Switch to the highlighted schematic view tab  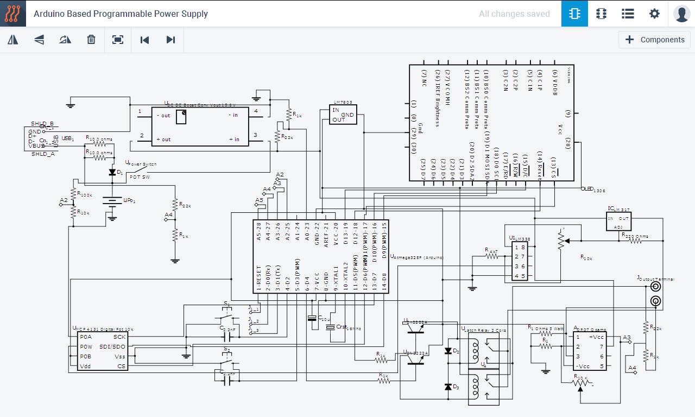pos(574,14)
